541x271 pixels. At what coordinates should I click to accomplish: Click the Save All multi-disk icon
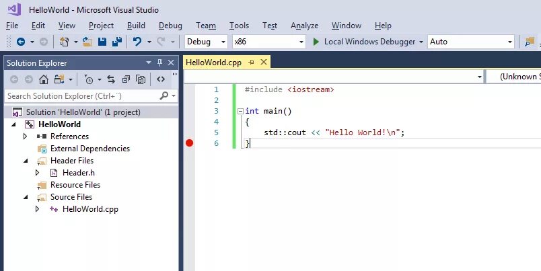[117, 42]
